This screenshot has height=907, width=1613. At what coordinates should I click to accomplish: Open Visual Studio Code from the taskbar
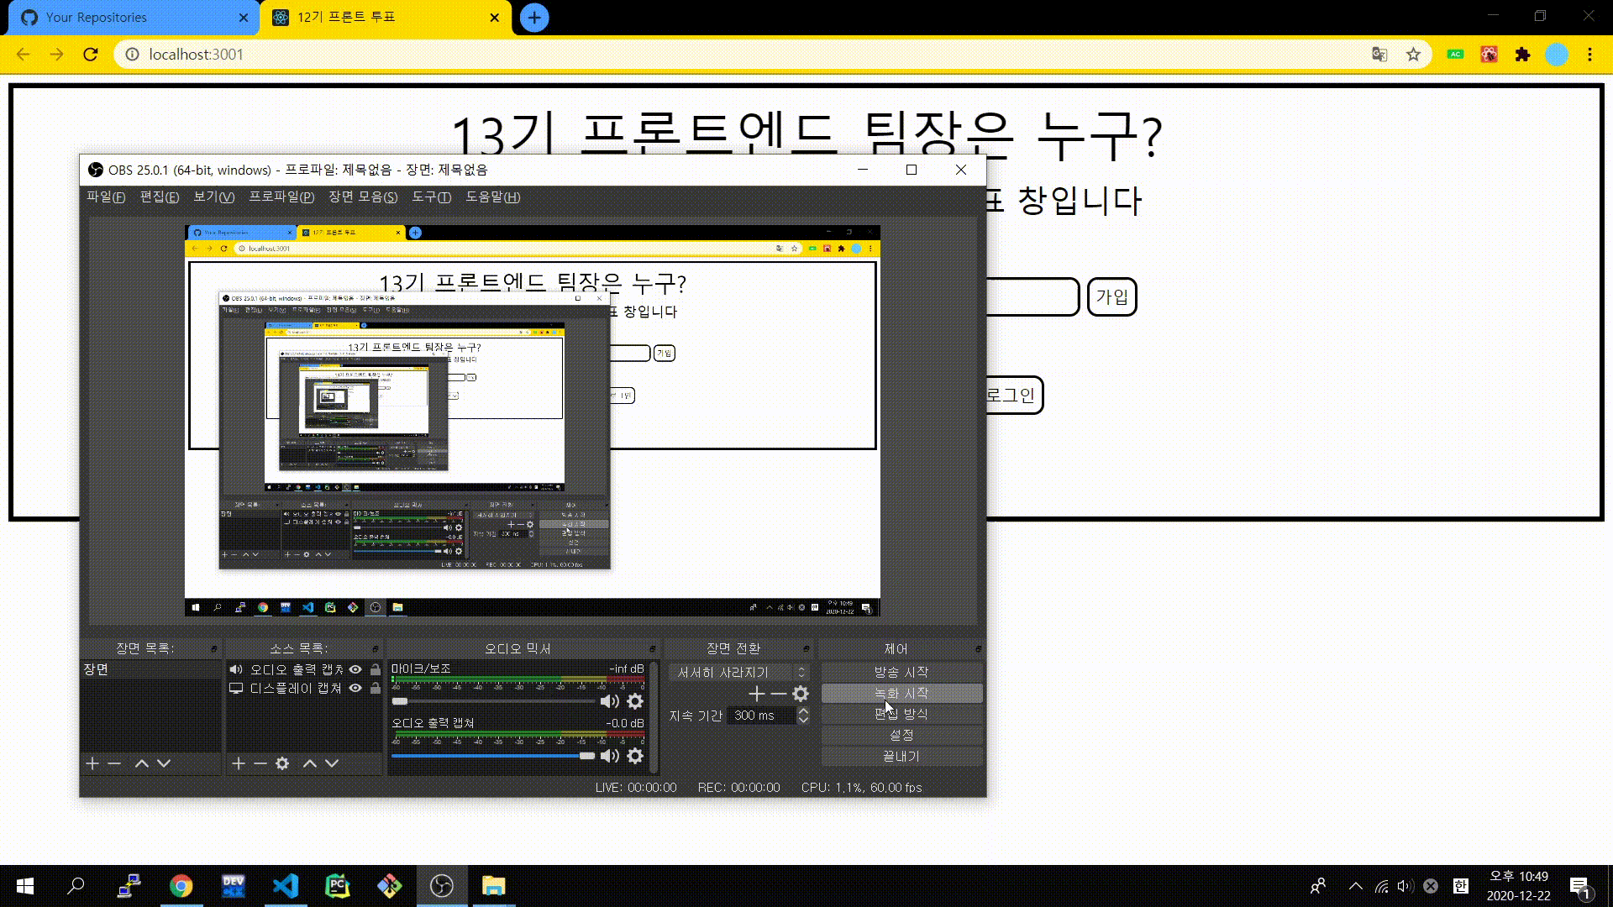[286, 886]
